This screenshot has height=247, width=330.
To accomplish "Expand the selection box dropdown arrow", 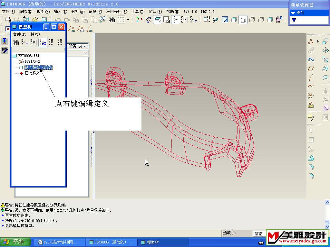I will [x=128, y=20].
